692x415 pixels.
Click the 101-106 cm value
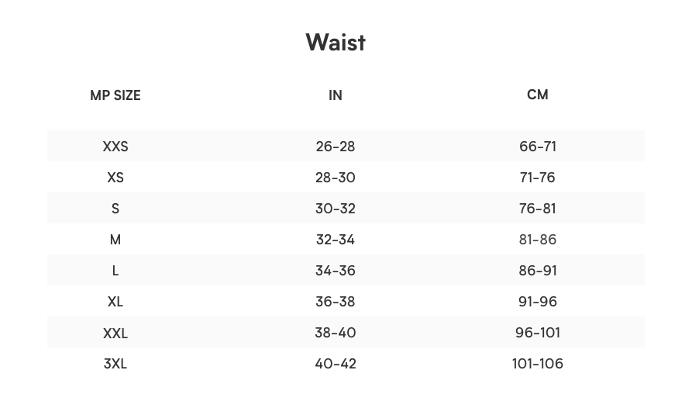[x=537, y=364]
